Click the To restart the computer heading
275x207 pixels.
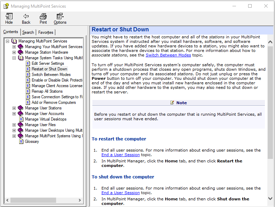click(x=119, y=139)
